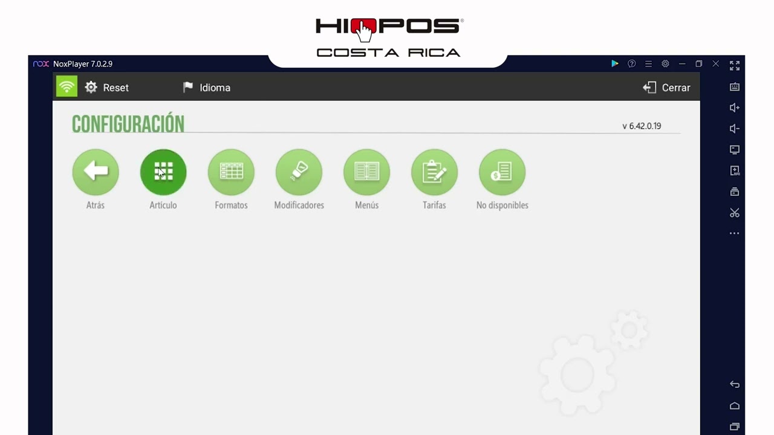Click the CONFIGURACIÓN heading
774x435 pixels.
click(128, 124)
